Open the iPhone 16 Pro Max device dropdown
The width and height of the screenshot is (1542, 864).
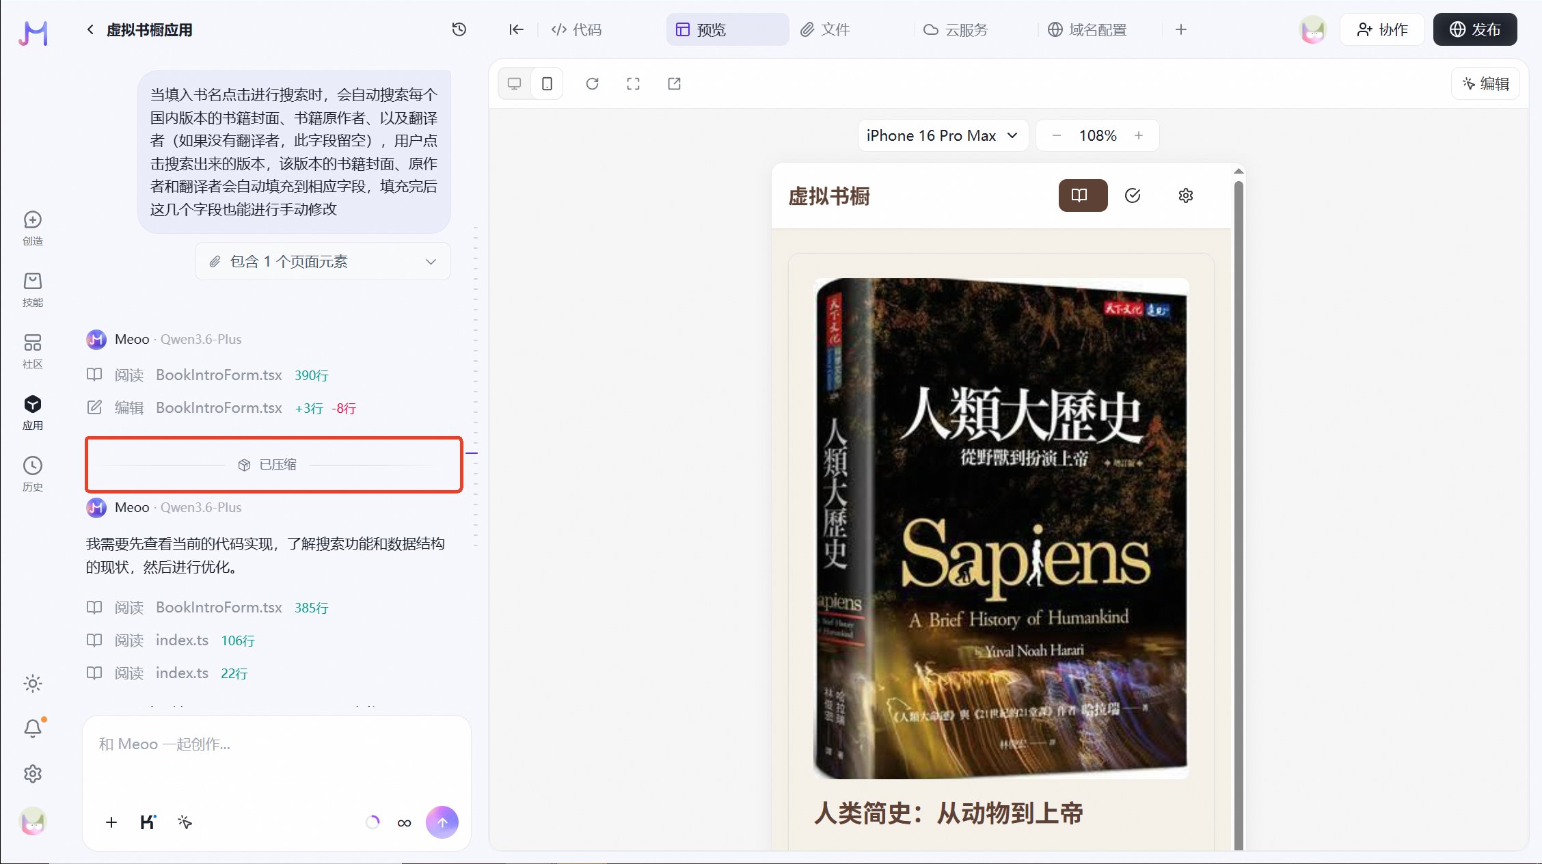point(943,135)
